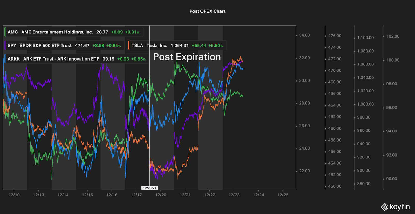Click the 12/20/21 date marker label
This screenshot has width=415, height=214.
click(150, 188)
